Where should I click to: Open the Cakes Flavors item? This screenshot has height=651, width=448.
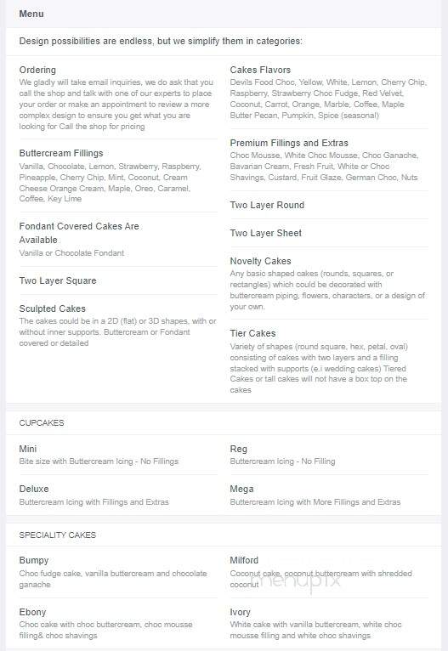[x=260, y=70]
